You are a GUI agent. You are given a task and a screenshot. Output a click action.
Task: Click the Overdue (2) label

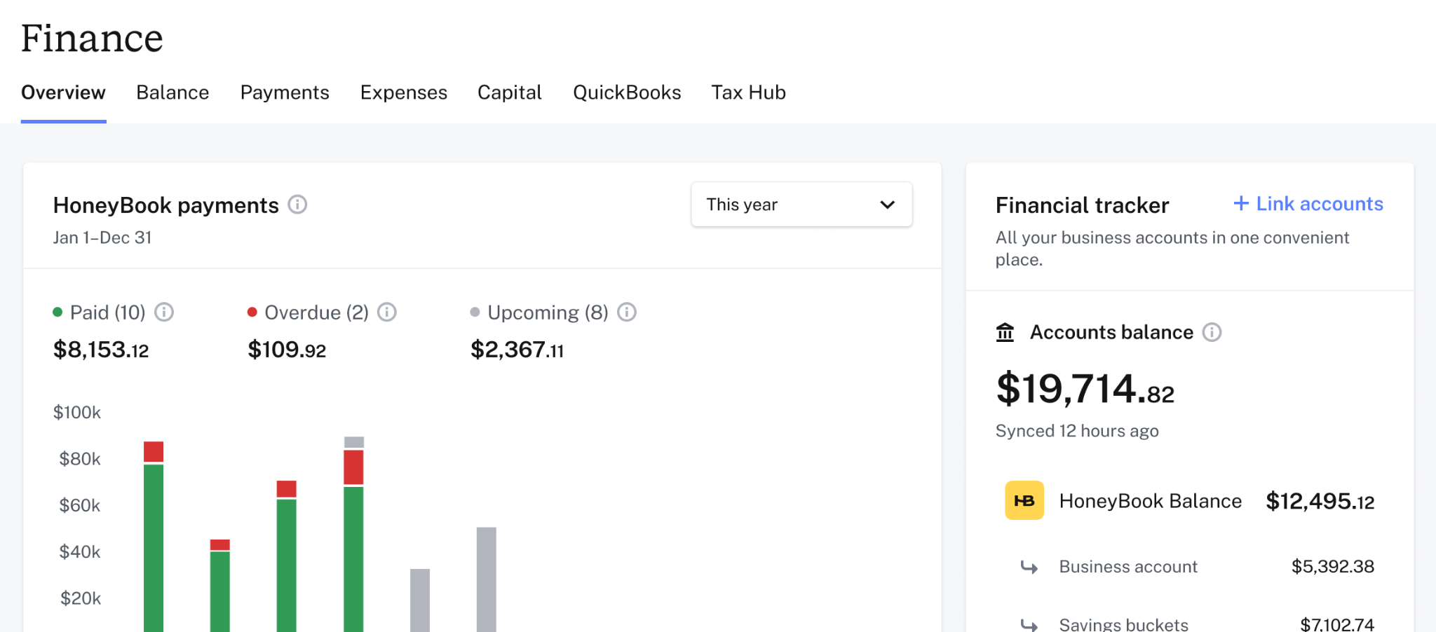click(316, 312)
